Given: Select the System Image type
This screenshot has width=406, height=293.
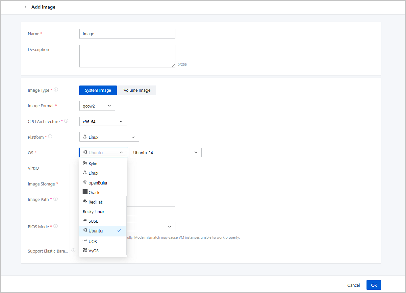Looking at the screenshot, I should (x=98, y=90).
